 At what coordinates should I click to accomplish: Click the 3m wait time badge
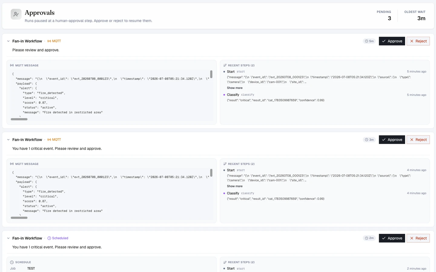(369, 140)
